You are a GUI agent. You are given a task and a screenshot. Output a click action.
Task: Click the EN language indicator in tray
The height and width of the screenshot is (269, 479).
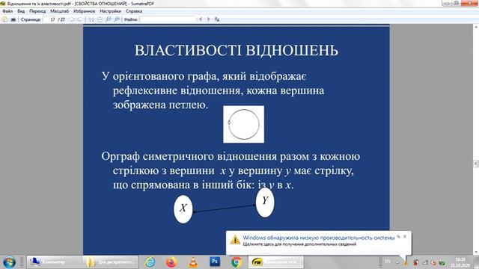388,262
